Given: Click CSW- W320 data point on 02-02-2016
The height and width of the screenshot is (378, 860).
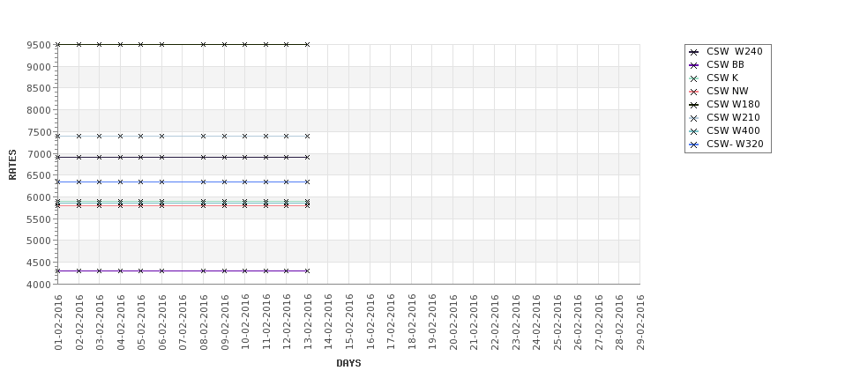Looking at the screenshot, I should (x=79, y=182).
